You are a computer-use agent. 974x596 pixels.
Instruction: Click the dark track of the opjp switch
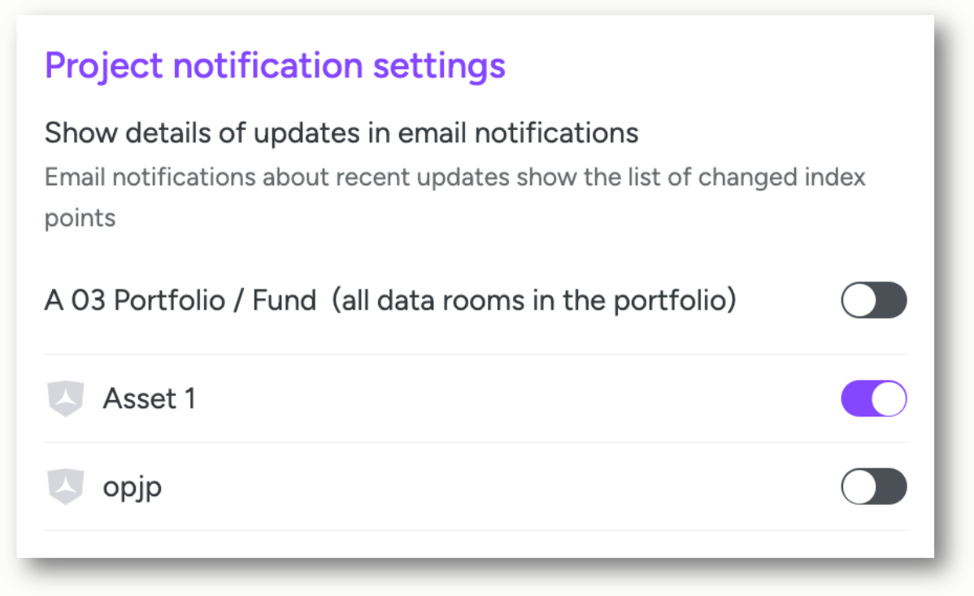coord(892,486)
